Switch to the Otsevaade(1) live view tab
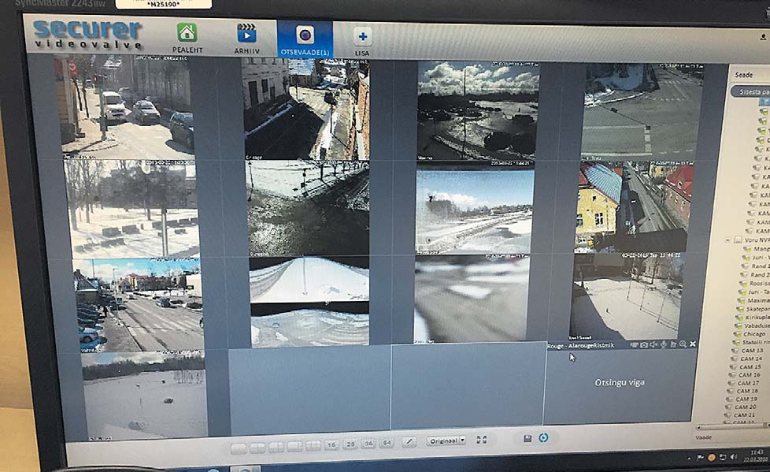The height and width of the screenshot is (472, 770). click(x=305, y=39)
